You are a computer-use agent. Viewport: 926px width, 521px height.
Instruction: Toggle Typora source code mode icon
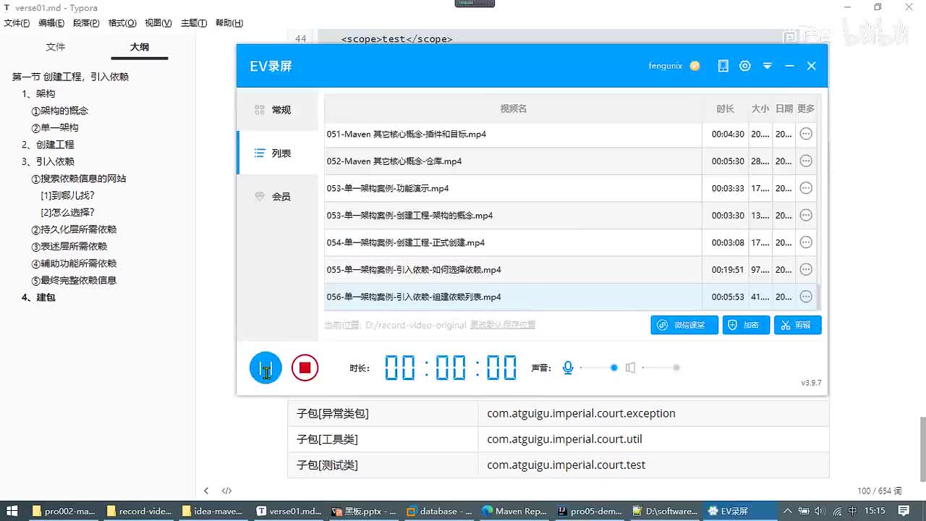point(226,491)
